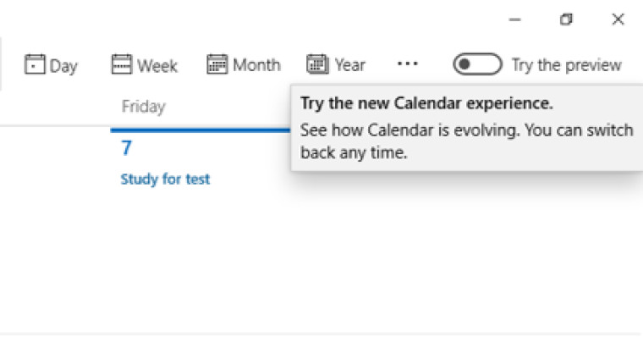The image size is (643, 337).
Task: Click the 'Try the new Calendar experience' tooltip heading
Action: tap(426, 103)
